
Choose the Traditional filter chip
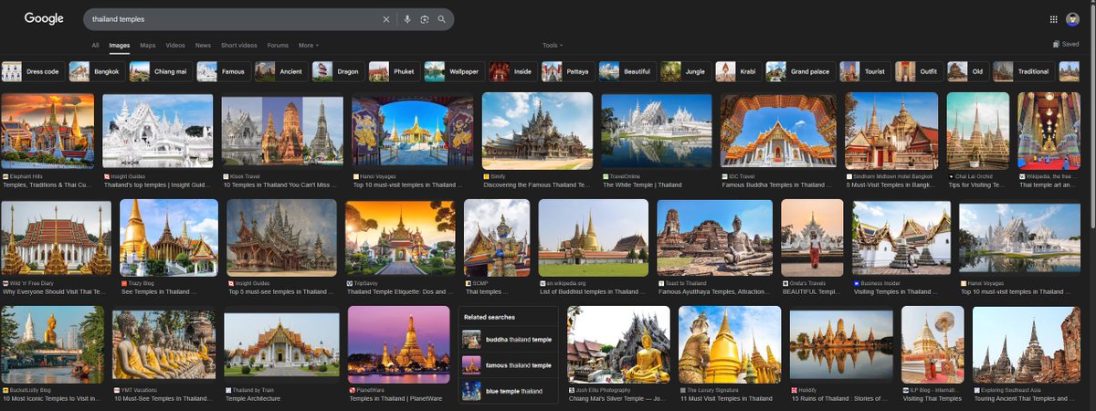click(1023, 71)
